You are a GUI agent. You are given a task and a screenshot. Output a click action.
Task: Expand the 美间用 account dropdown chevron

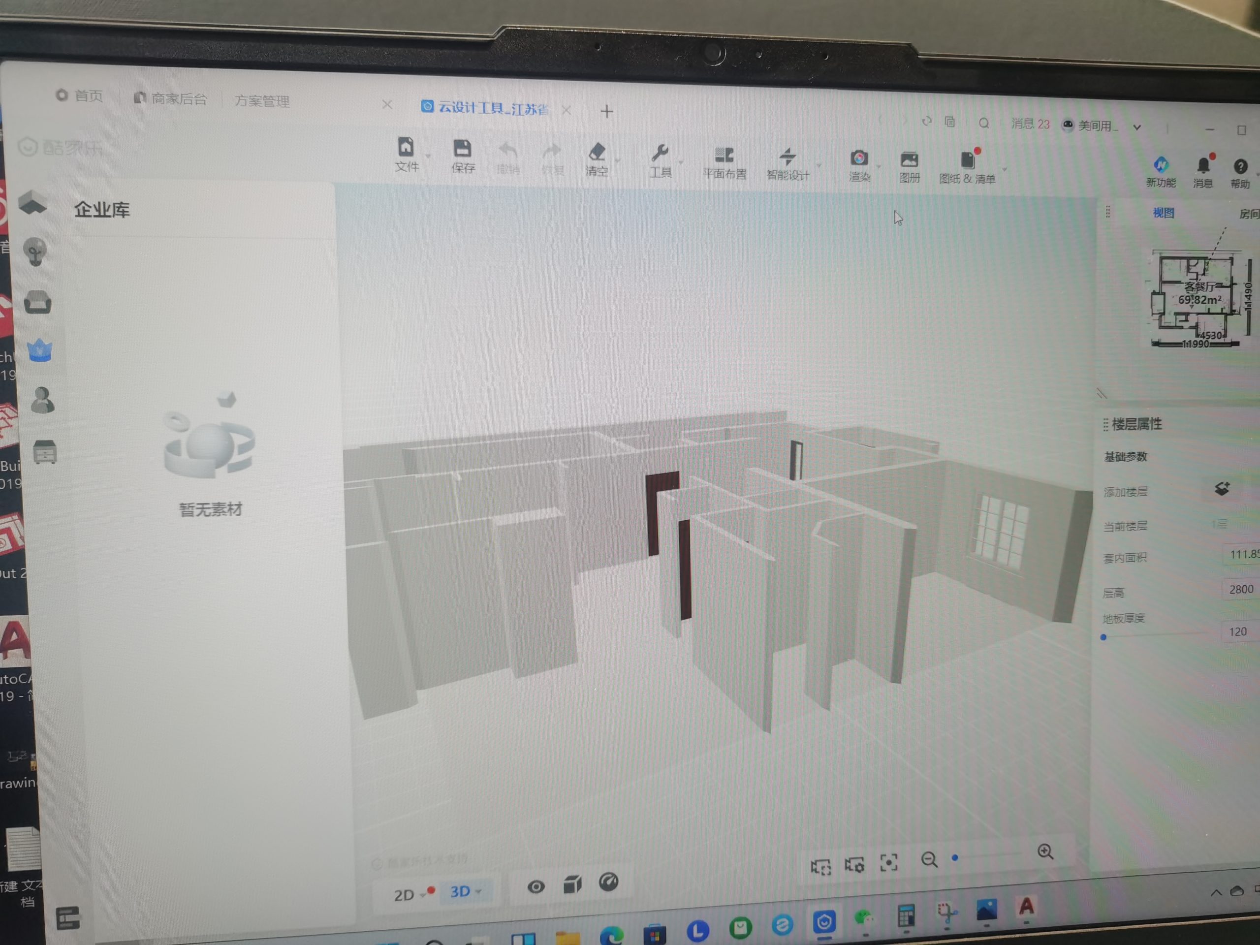[x=1137, y=127]
